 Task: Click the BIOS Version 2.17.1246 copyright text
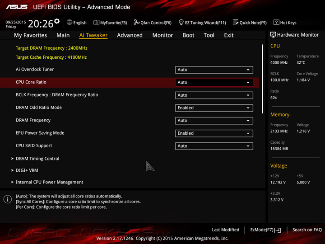pos(162,239)
